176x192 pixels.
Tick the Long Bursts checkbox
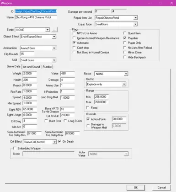(x=65, y=121)
